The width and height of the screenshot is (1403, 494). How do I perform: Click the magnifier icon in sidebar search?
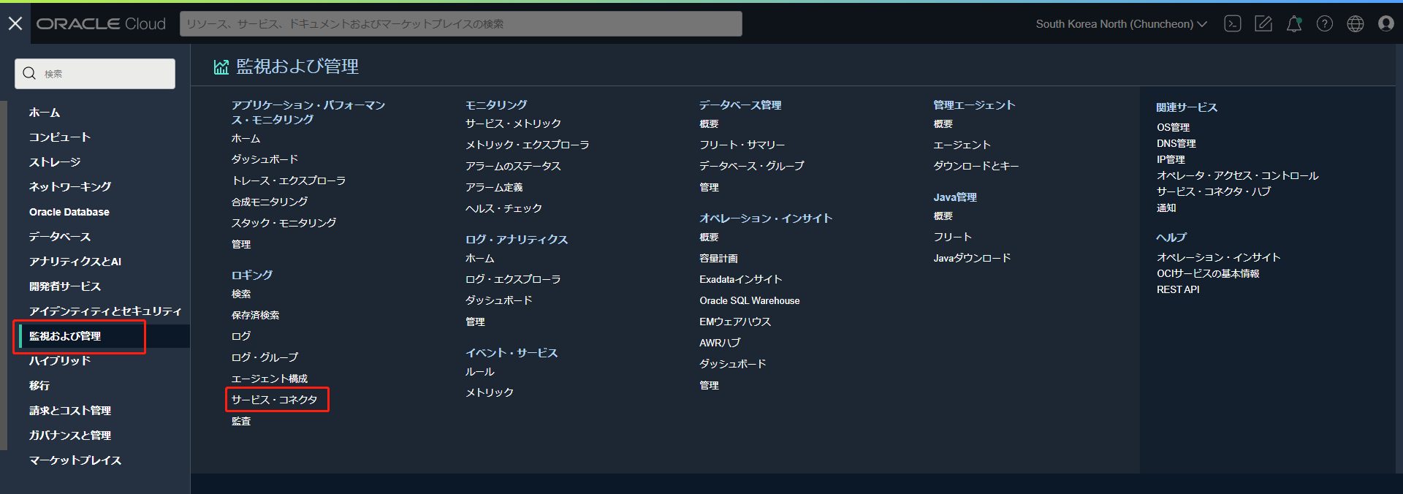[x=29, y=74]
